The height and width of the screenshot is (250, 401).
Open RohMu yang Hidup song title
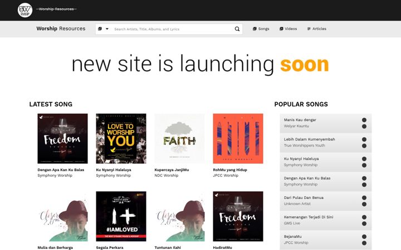pos(230,169)
